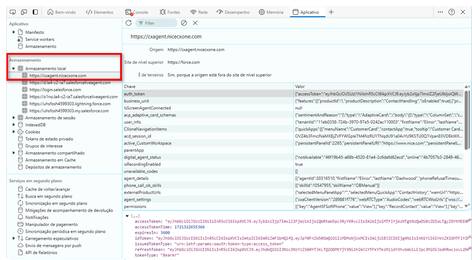The height and width of the screenshot is (260, 472).
Task: Click the accessTokenTime value
Action: 189,227
